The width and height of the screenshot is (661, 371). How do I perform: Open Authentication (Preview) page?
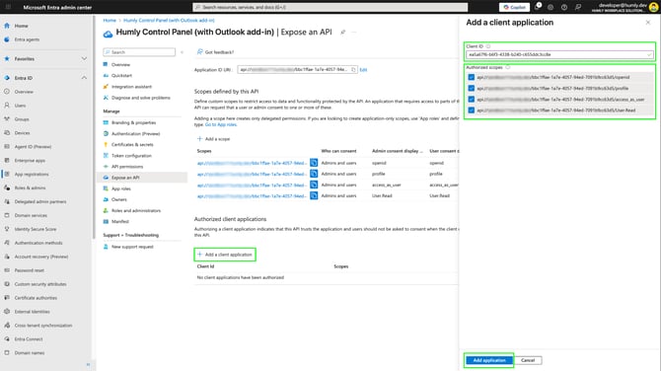point(136,133)
